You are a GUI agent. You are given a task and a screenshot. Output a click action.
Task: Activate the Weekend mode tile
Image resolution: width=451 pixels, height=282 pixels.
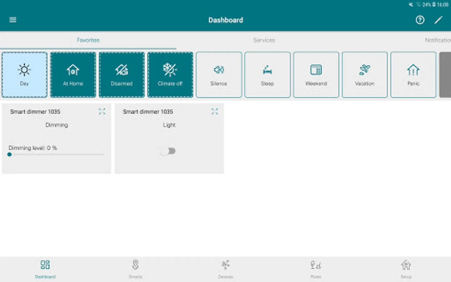(x=316, y=75)
